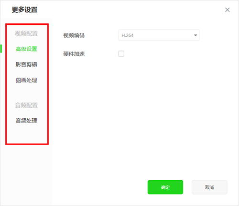Click the 视频编码 label
The image size is (239, 206).
(x=74, y=35)
